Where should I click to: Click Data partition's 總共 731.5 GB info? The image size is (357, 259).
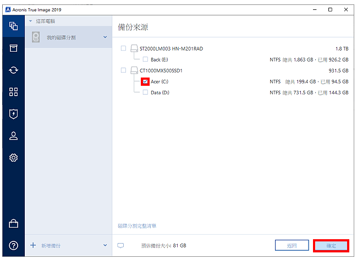click(298, 92)
